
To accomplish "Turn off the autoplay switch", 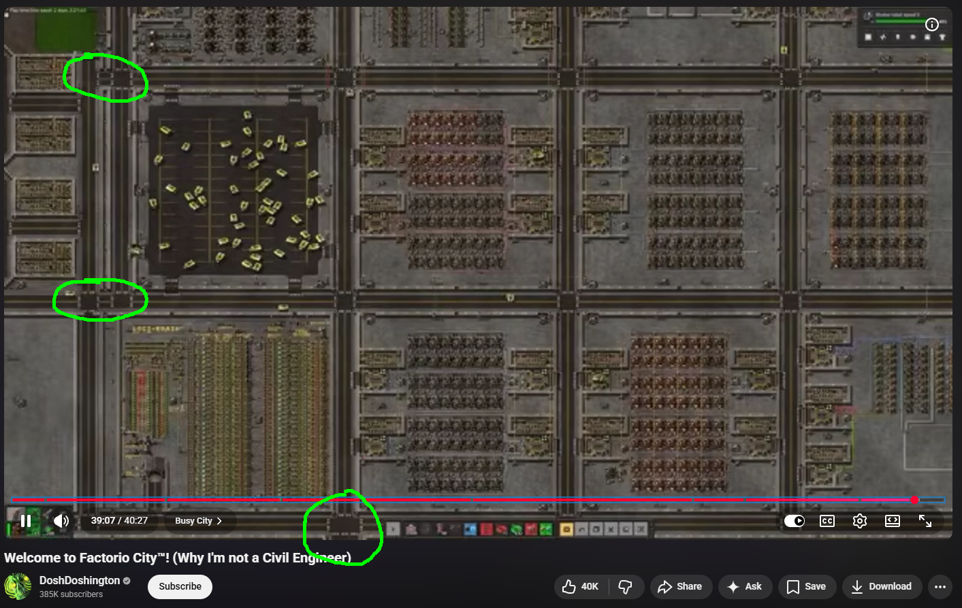I will coord(795,521).
